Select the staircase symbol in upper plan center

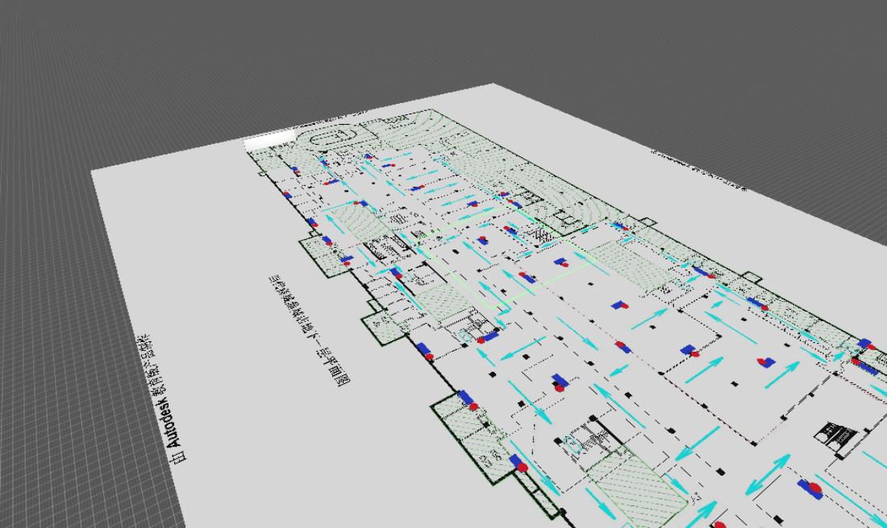[x=537, y=233]
